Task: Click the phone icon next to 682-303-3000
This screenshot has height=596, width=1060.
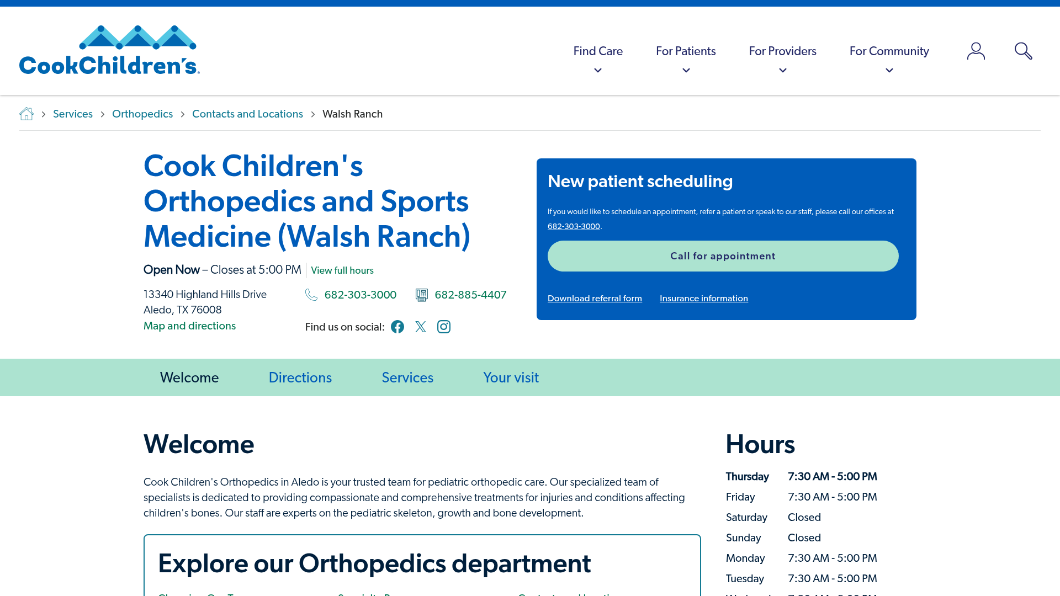Action: point(311,295)
